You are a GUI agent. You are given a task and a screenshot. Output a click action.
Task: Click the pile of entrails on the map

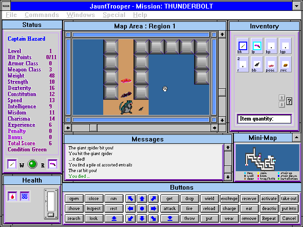click(x=126, y=80)
